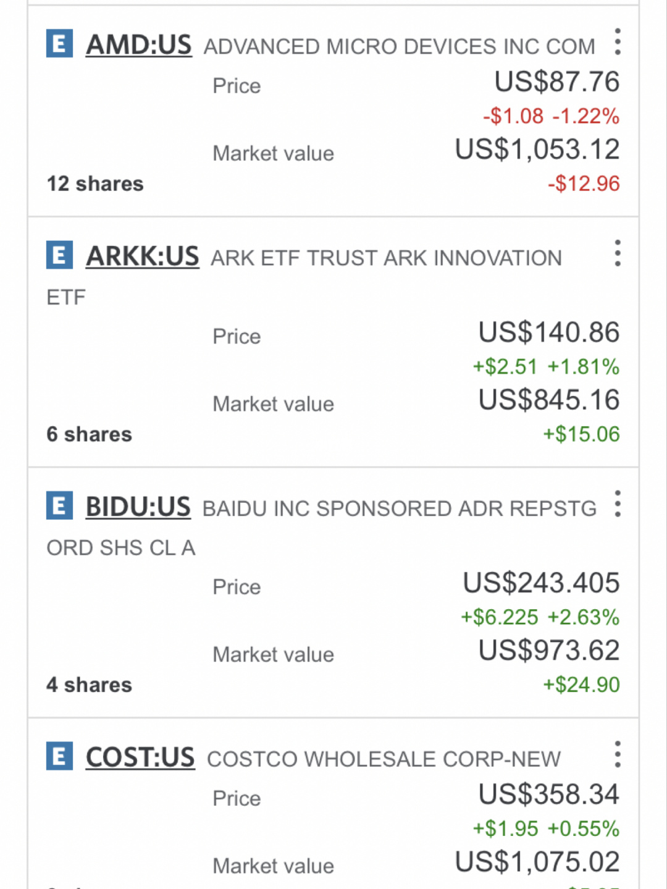
Task: Click Advanced Micro Devices Inc Com name
Action: [399, 47]
